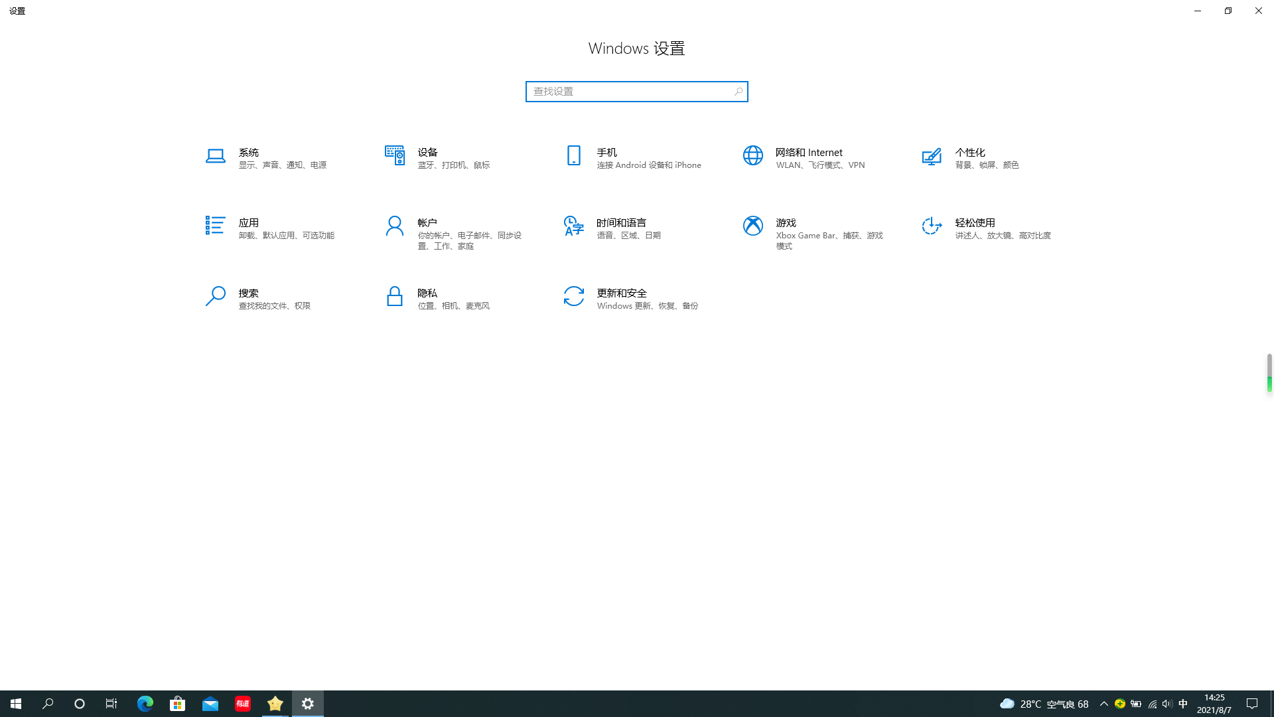
Task: Open the Phone (手机) settings icon
Action: [x=574, y=156]
